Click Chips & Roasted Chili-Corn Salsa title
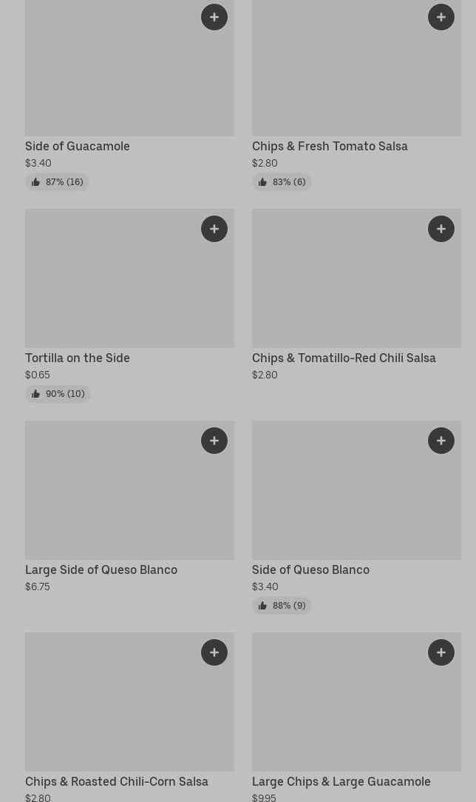The width and height of the screenshot is (476, 802). click(x=117, y=782)
